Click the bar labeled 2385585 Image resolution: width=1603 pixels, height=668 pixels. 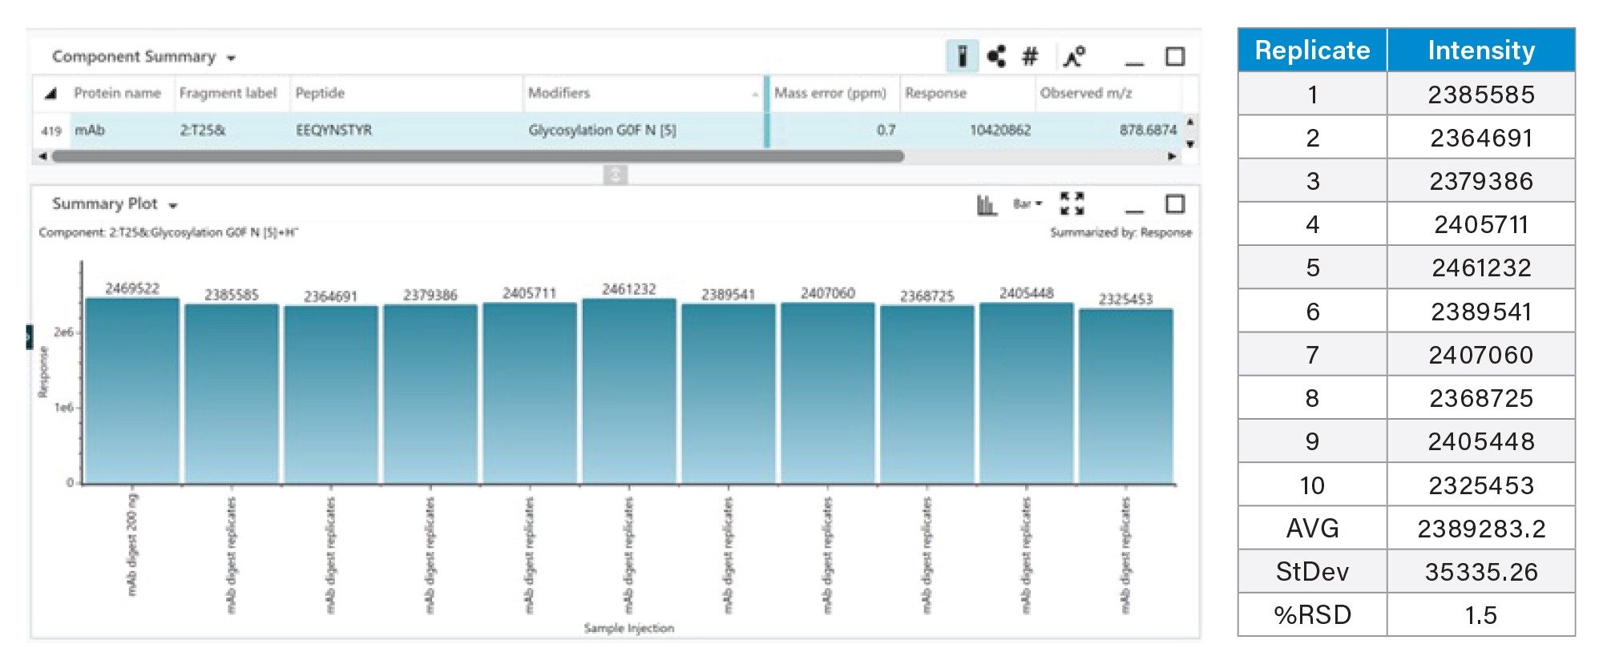coord(232,394)
